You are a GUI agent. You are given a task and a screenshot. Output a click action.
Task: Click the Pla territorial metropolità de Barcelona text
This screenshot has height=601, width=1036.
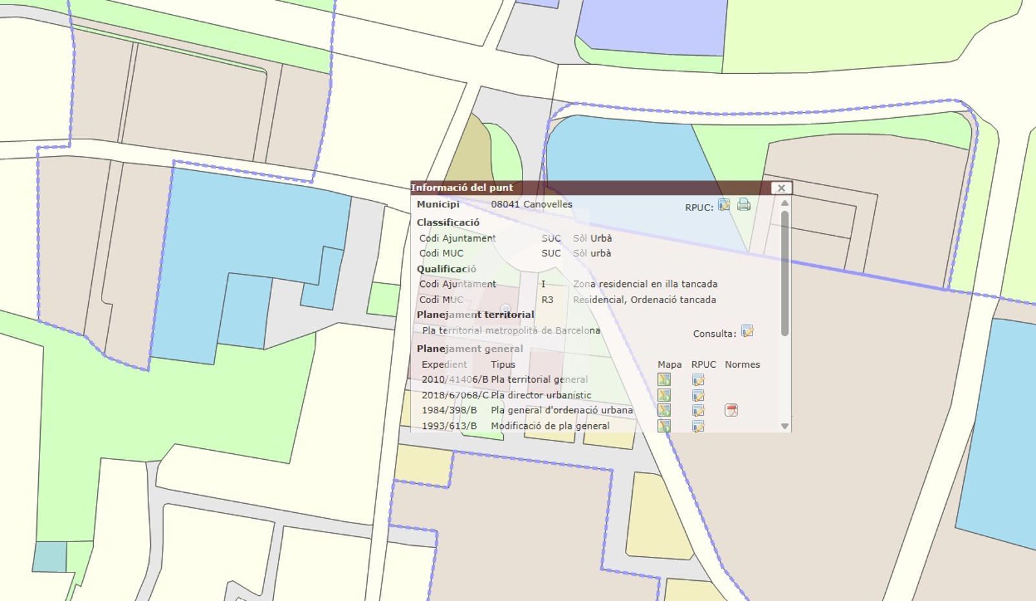pyautogui.click(x=511, y=330)
